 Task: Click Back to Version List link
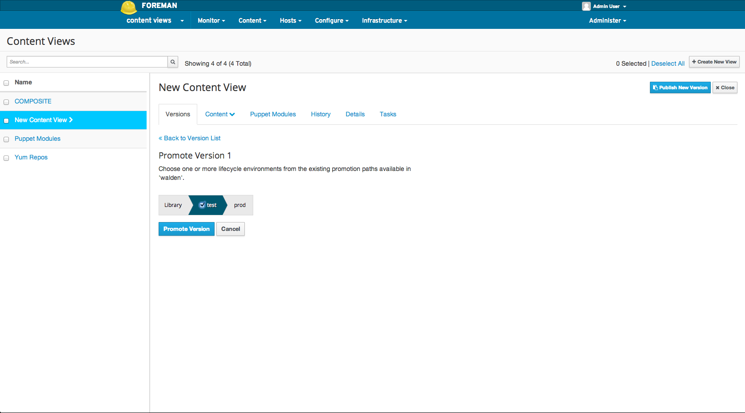pyautogui.click(x=190, y=138)
